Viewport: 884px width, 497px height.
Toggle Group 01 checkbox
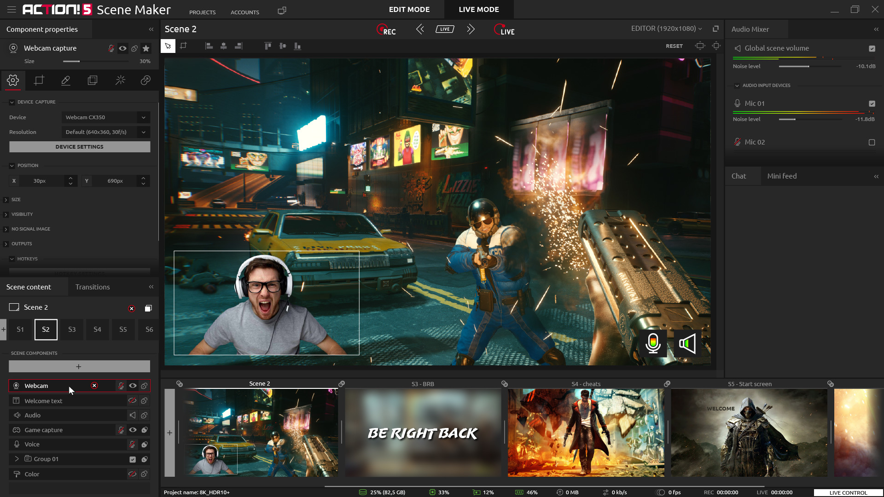(133, 459)
